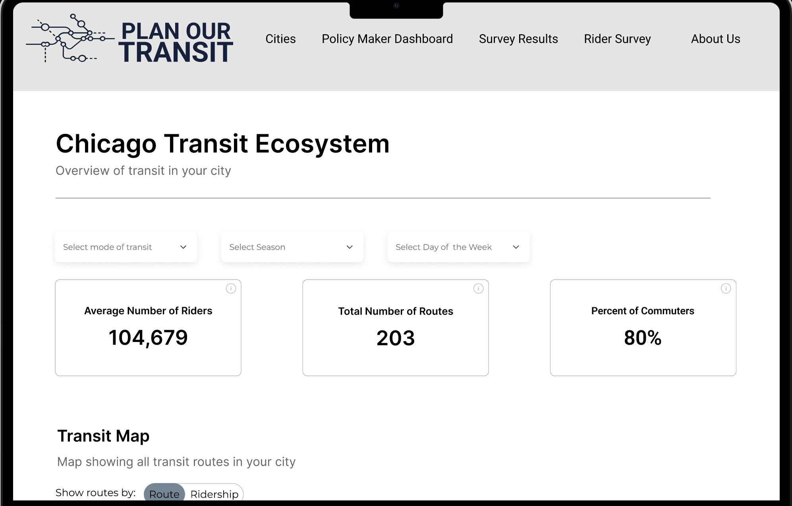Go to Cities in navigation
The image size is (792, 506).
click(x=280, y=39)
